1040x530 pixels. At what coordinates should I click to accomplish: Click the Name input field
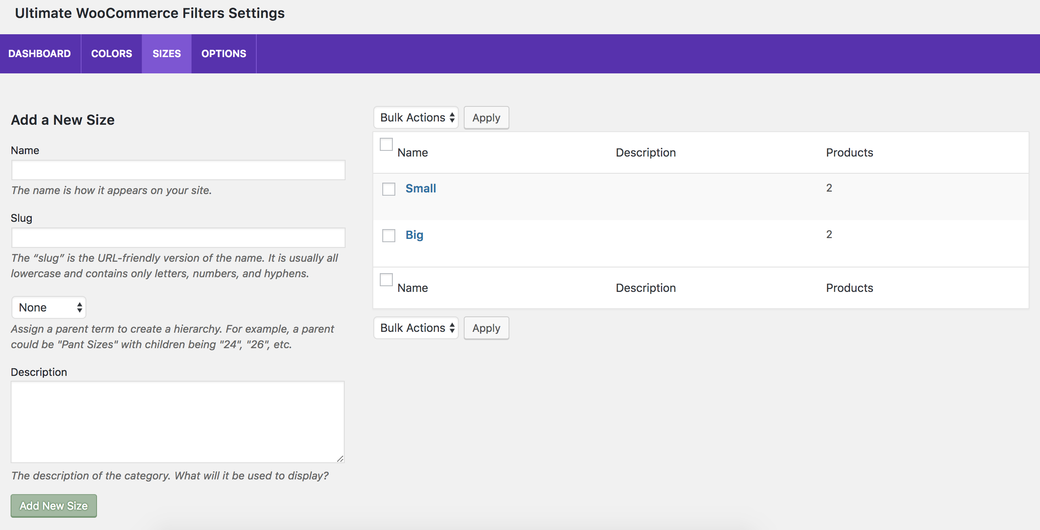[x=178, y=170]
